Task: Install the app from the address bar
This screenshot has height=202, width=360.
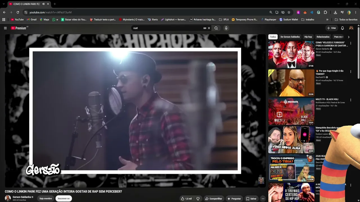Action: tap(277, 12)
